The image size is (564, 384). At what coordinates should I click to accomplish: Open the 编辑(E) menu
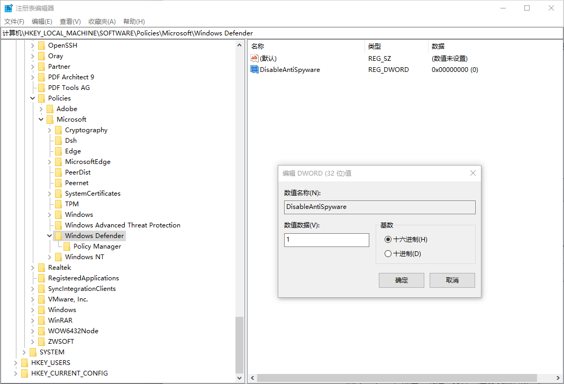(42, 22)
